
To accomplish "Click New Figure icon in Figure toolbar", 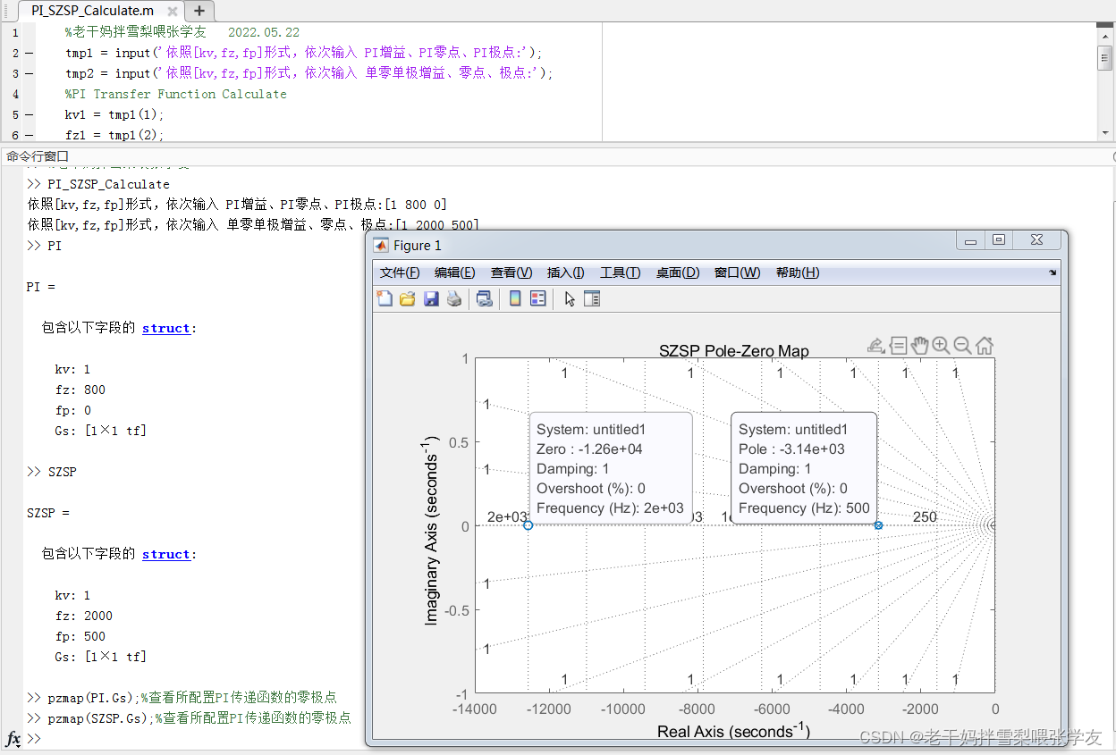I will pyautogui.click(x=385, y=299).
